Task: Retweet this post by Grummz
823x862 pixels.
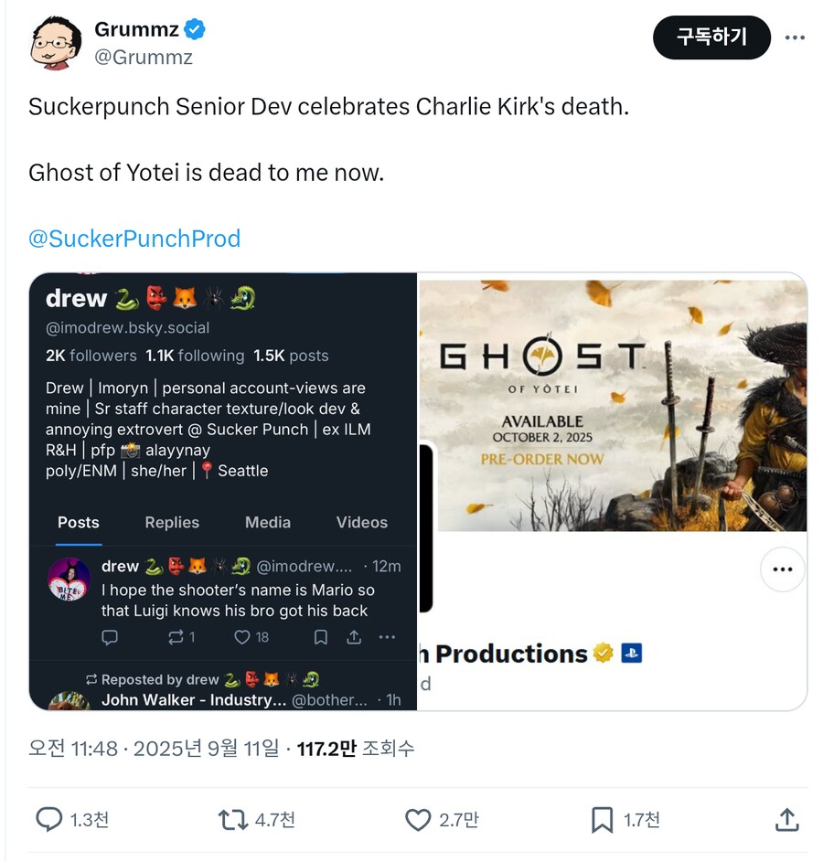Action: 233,819
